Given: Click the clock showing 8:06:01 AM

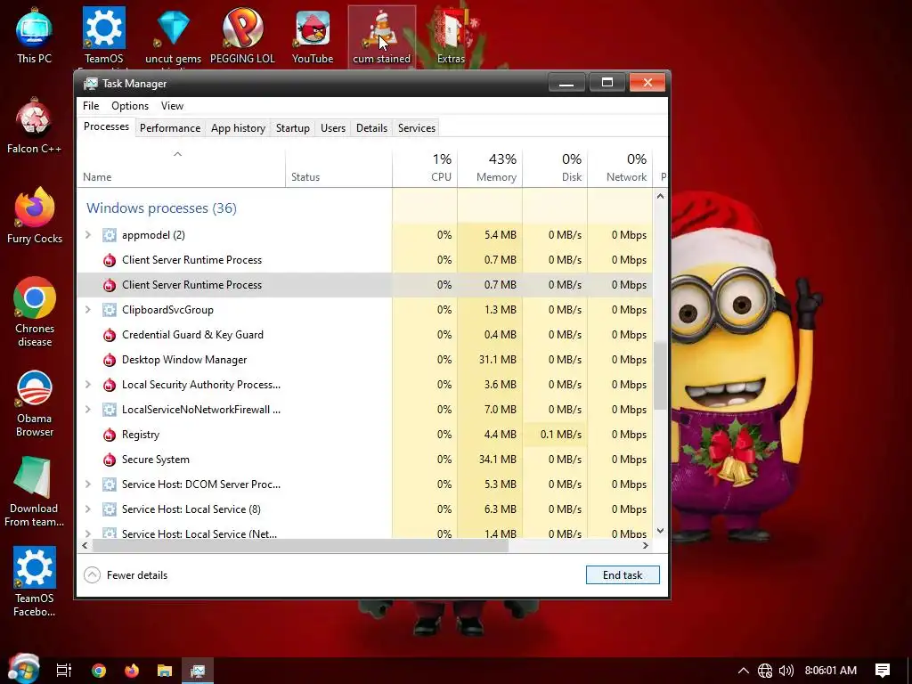Looking at the screenshot, I should 831,671.
